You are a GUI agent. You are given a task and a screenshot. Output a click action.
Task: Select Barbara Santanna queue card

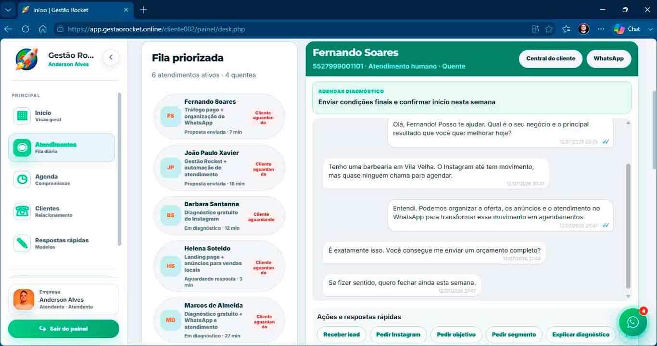pos(219,216)
